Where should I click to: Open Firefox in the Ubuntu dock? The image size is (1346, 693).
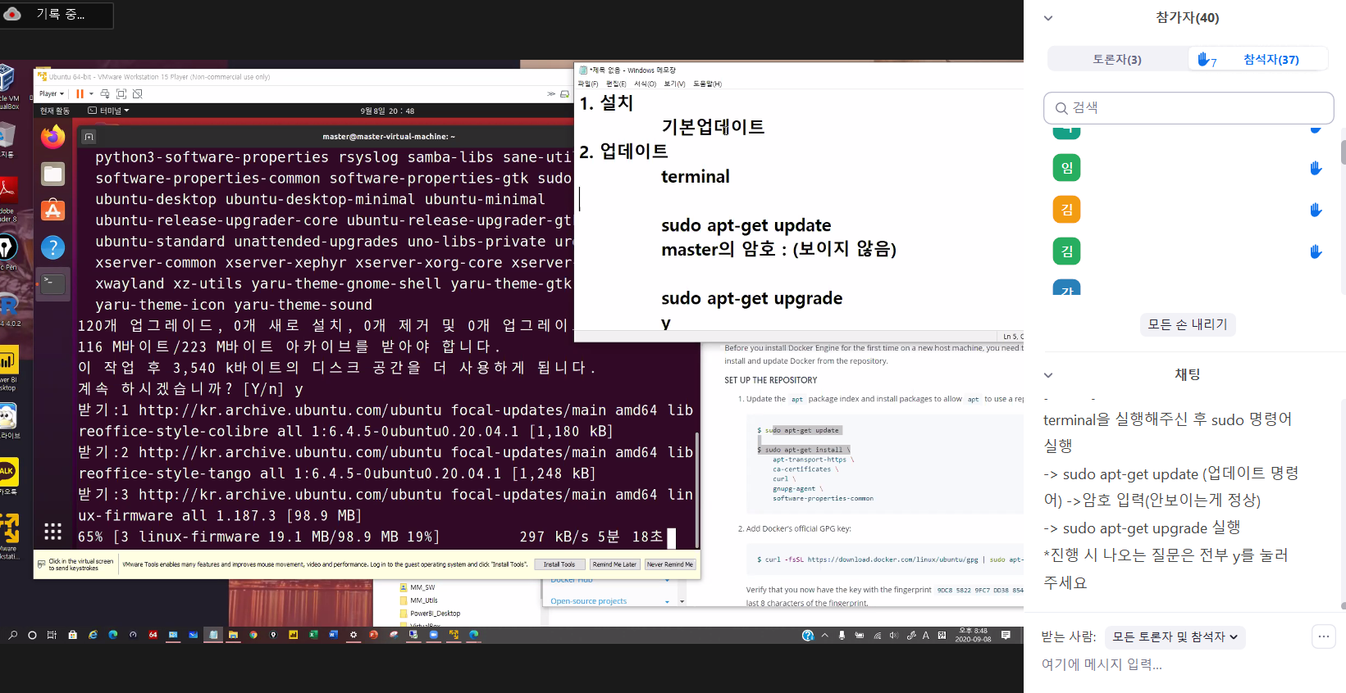(x=53, y=137)
